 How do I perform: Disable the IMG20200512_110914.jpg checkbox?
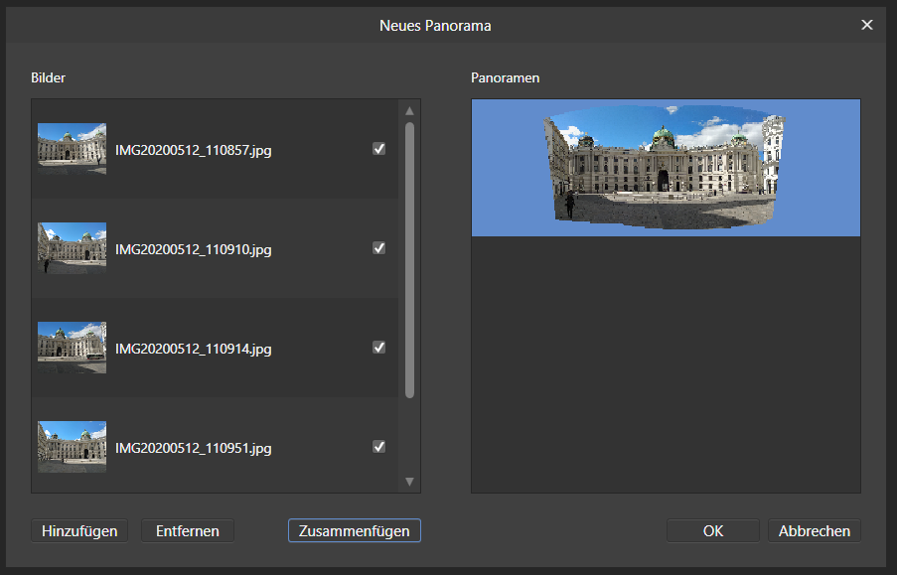tap(378, 348)
